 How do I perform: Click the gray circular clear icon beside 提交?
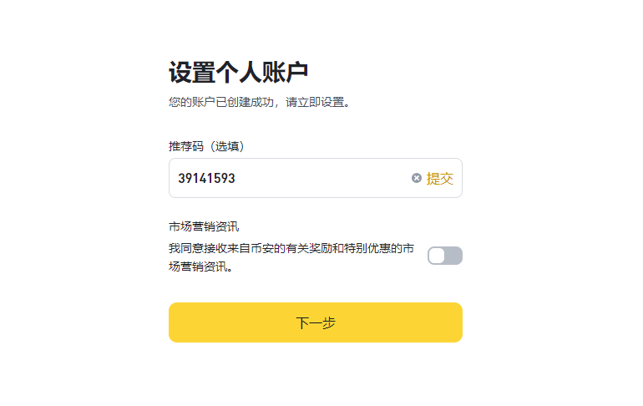tap(416, 178)
